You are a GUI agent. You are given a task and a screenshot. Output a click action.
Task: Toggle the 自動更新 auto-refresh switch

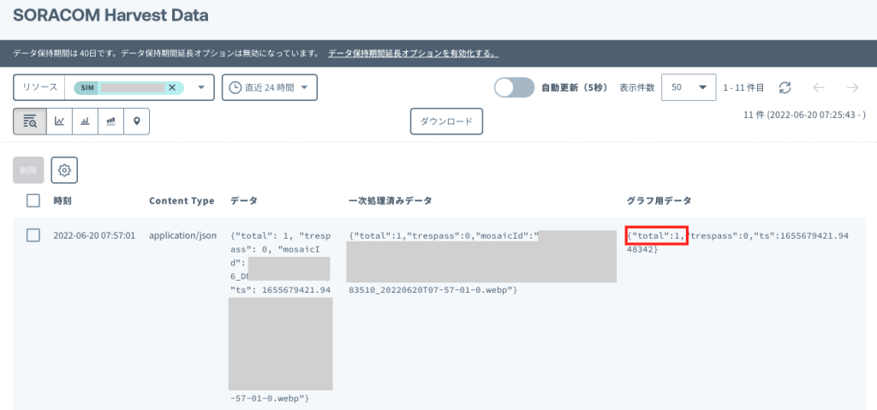tap(515, 88)
